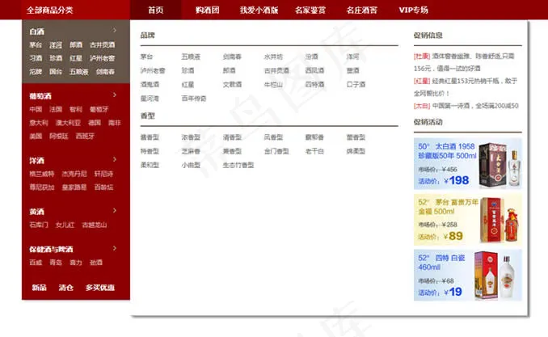Pick the 浓香型 aroma type link
The height and width of the screenshot is (337, 548).
[191, 137]
